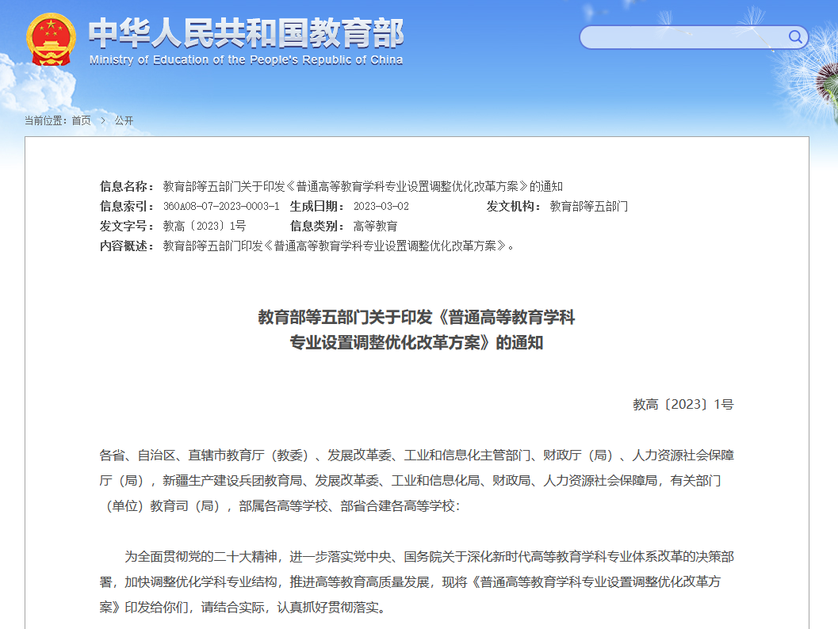Click the 发文机构 value 教育部等五部门
This screenshot has height=629, width=838.
588,206
